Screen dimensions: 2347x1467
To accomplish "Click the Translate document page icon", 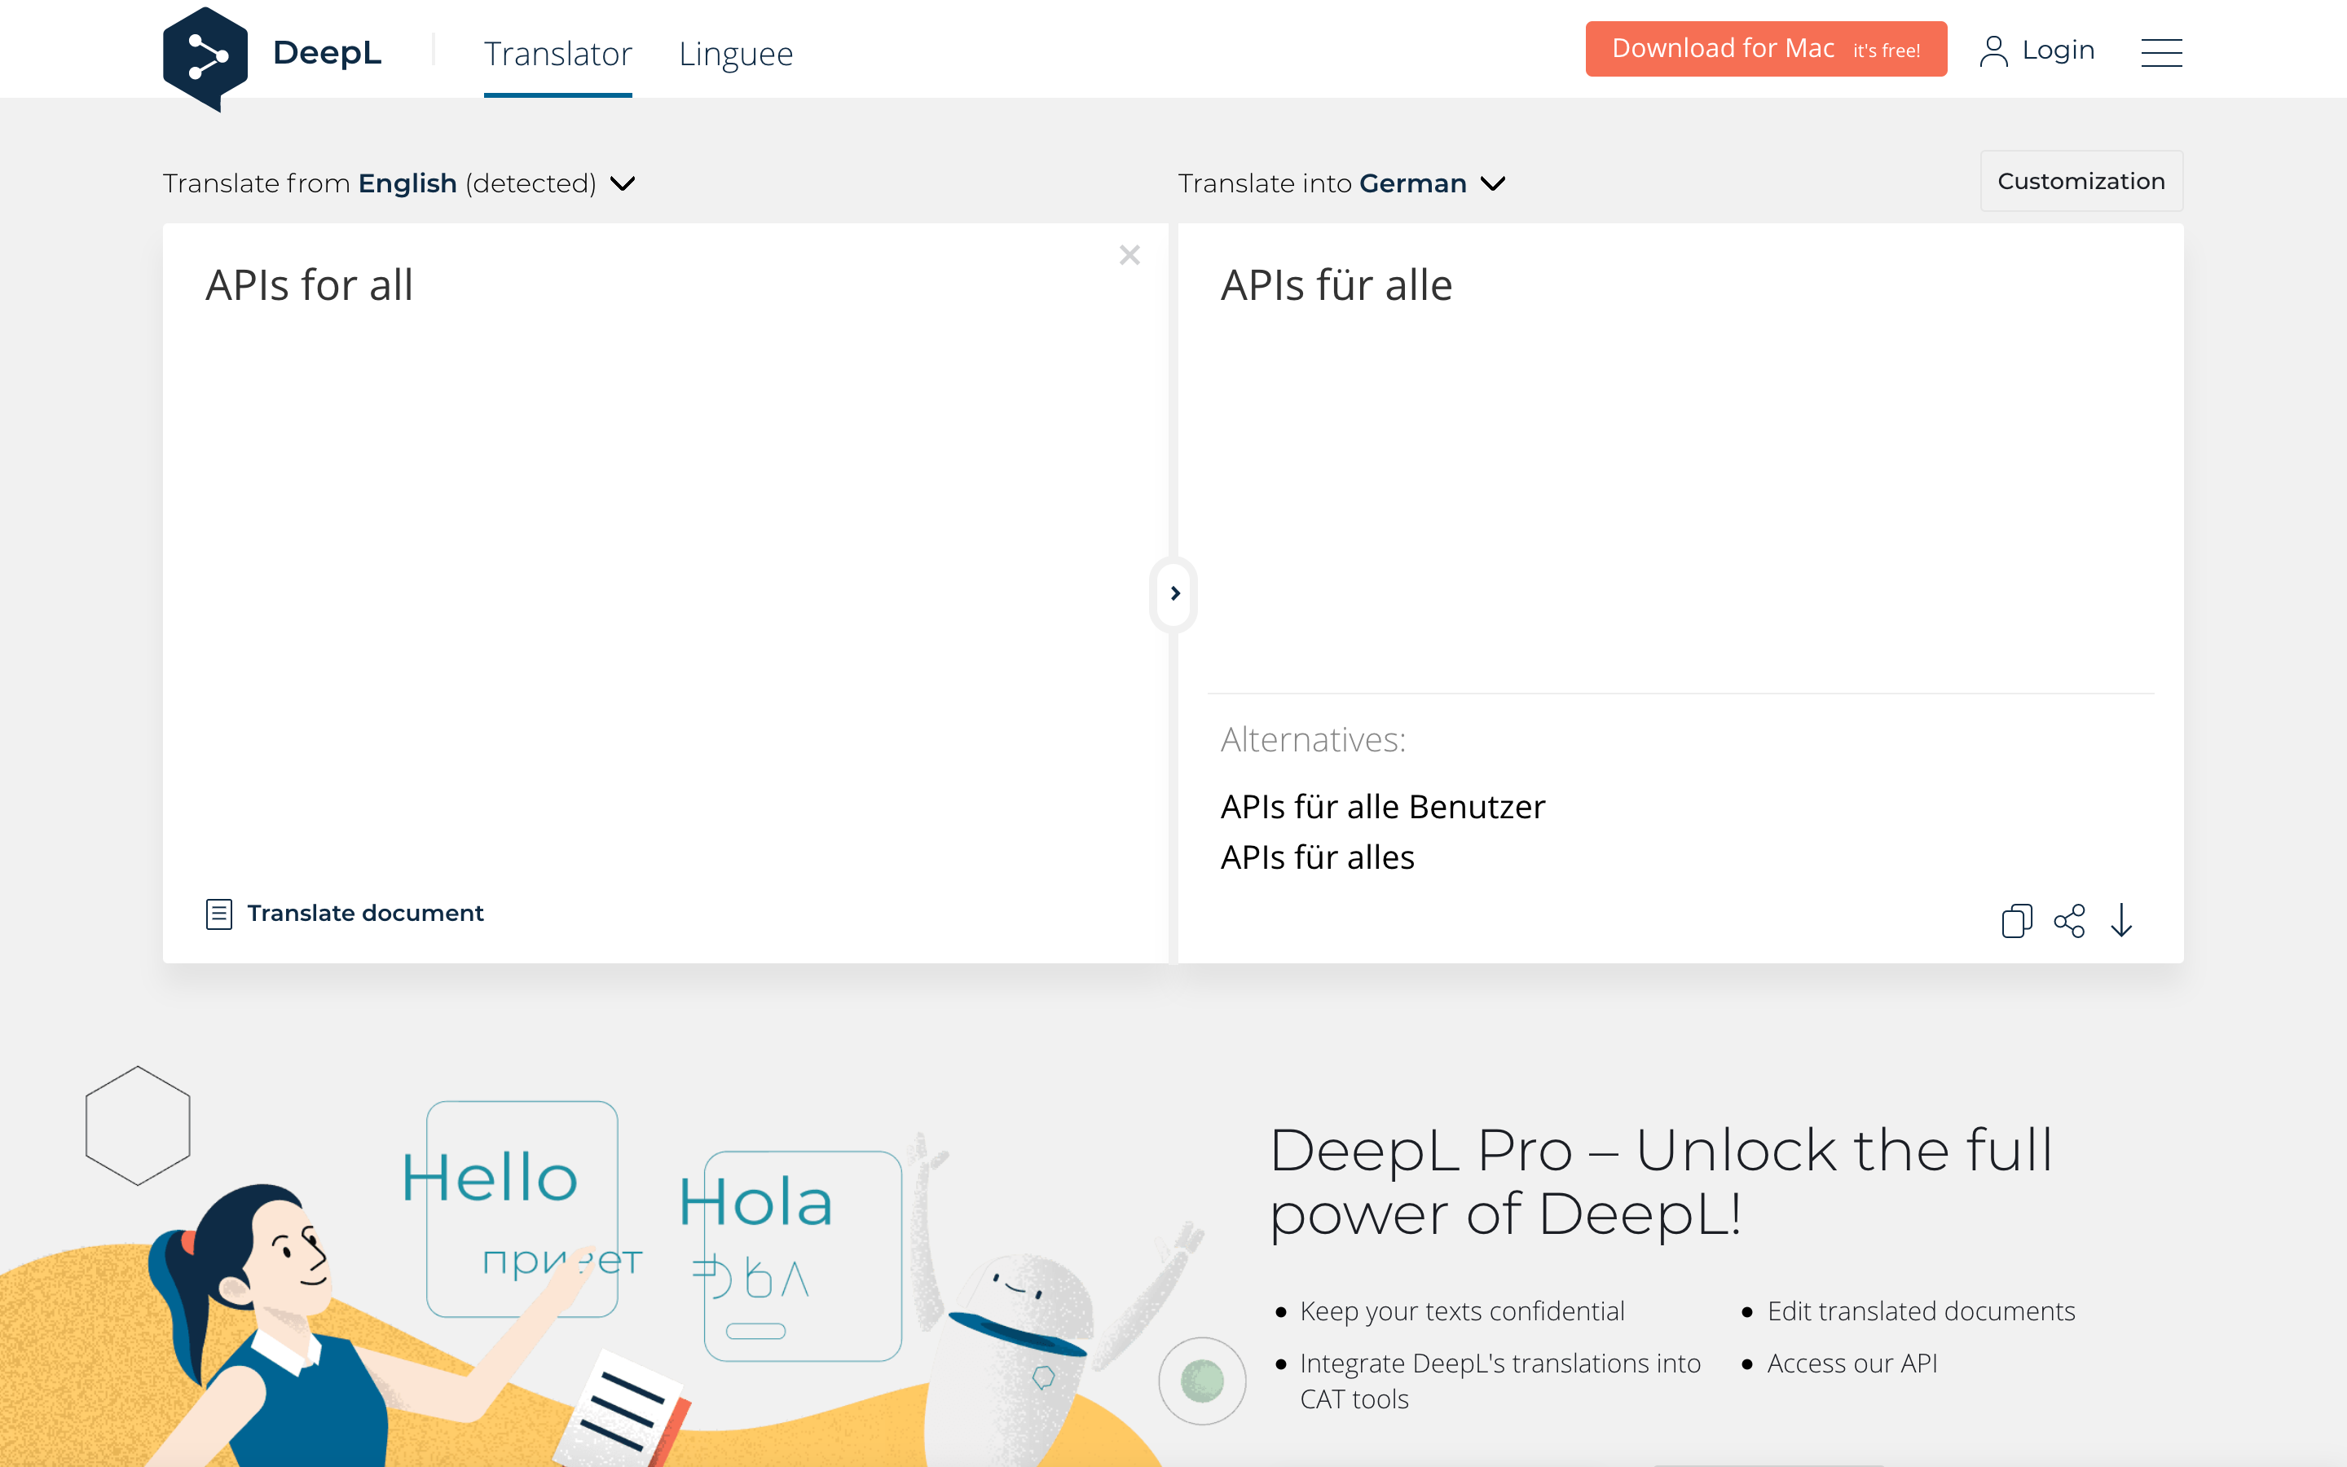I will coord(219,913).
